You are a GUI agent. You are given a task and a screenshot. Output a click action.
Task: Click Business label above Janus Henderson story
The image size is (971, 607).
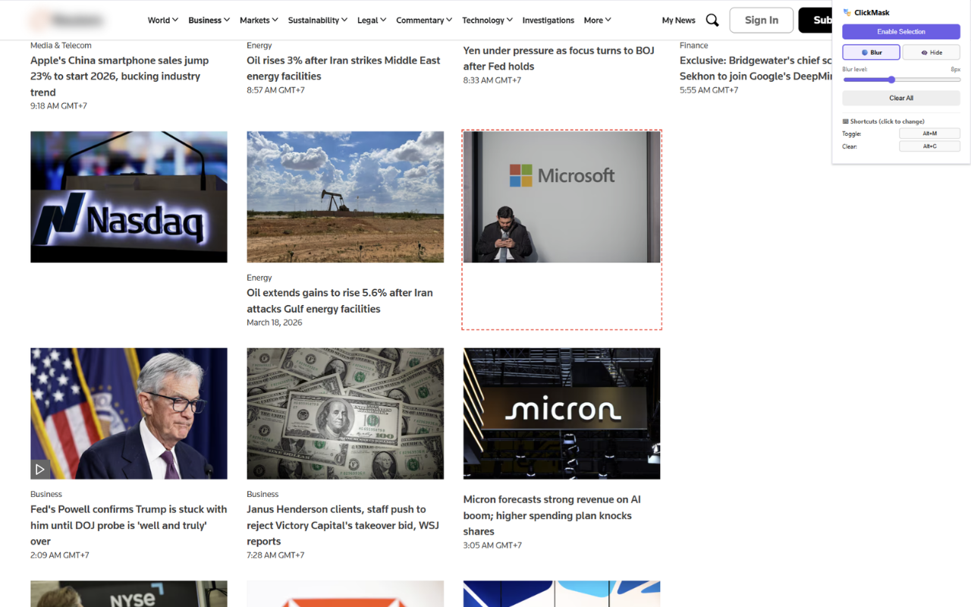pyautogui.click(x=262, y=494)
